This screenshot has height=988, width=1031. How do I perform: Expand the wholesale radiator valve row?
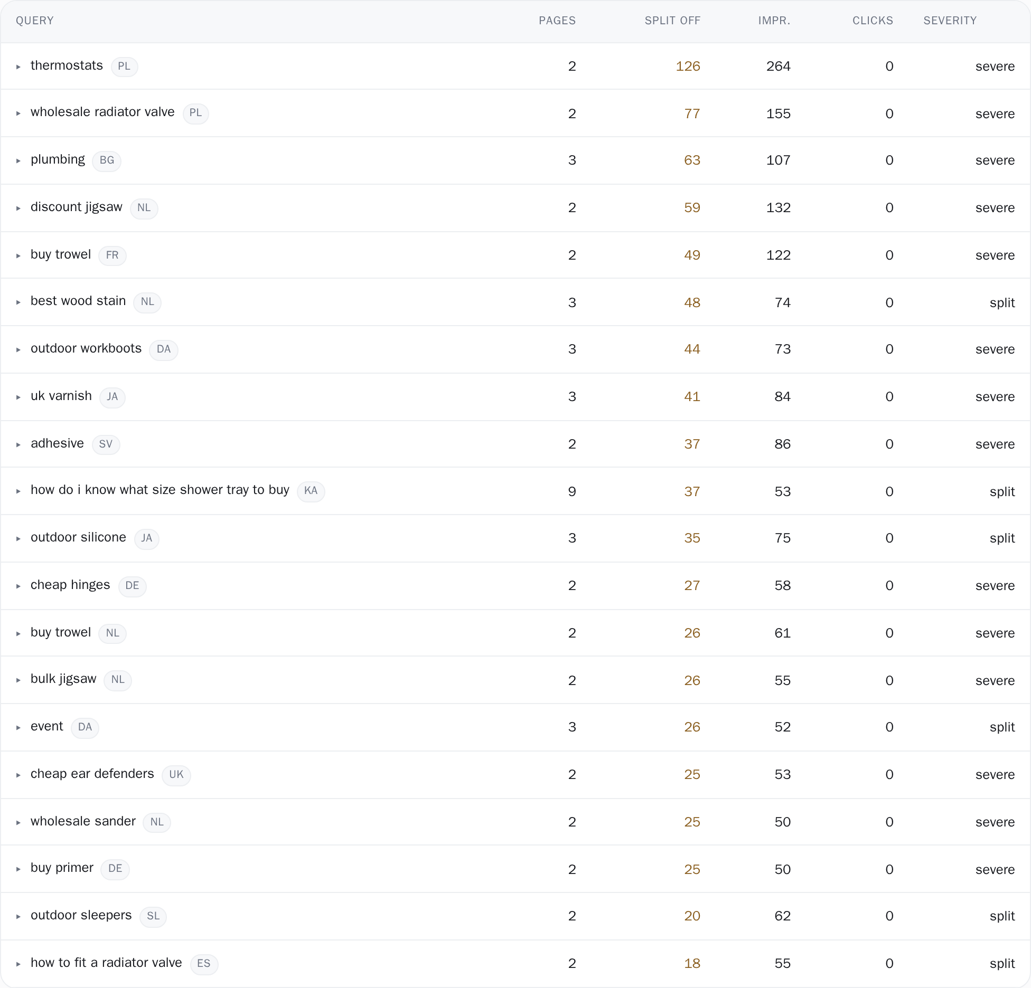(18, 113)
